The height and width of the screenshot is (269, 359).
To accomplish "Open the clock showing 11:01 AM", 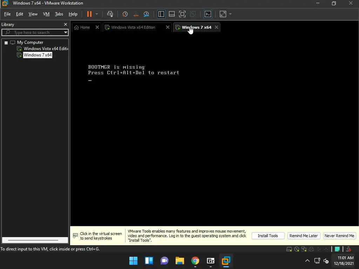I will pos(344,261).
